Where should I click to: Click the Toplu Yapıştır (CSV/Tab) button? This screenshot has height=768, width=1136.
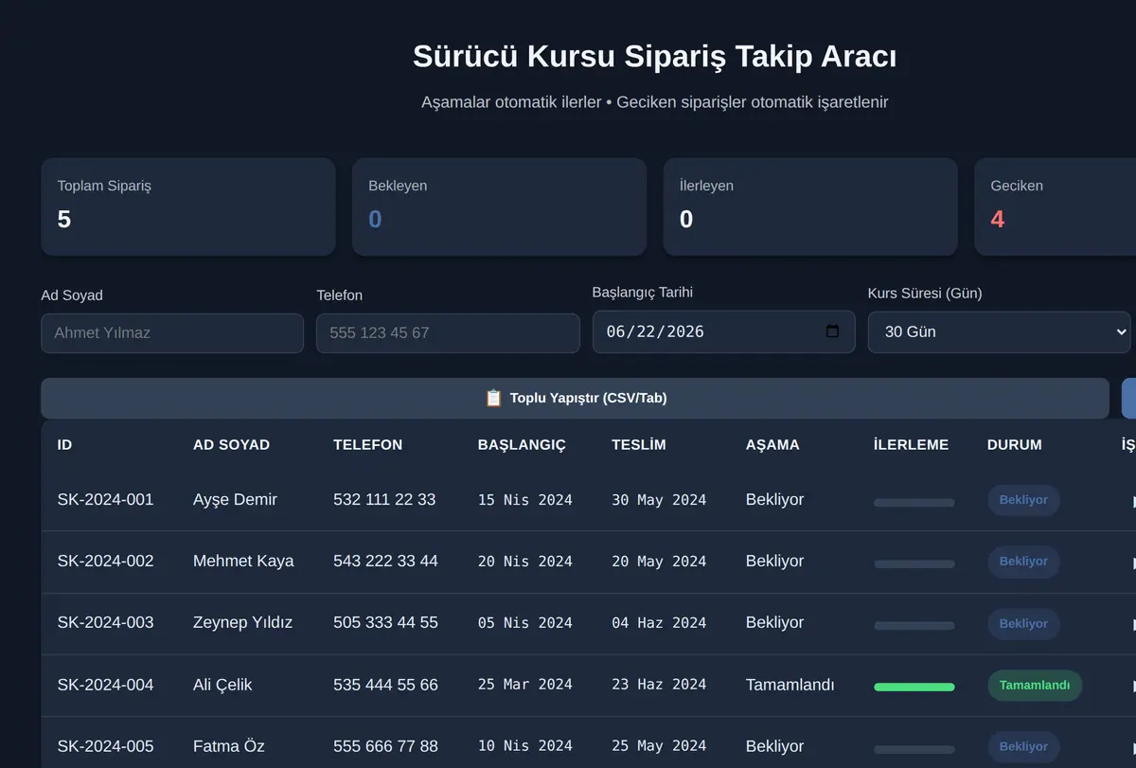[x=575, y=398]
